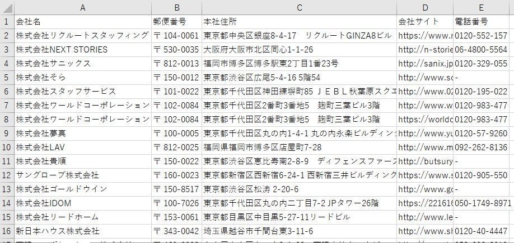Select phone number 092-262-8136
The width and height of the screenshot is (514, 243).
click(x=481, y=147)
